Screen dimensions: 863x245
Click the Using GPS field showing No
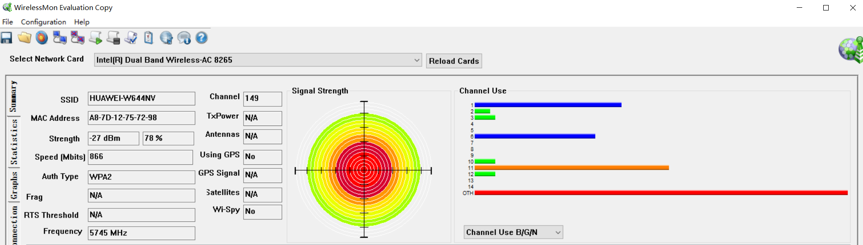click(262, 157)
